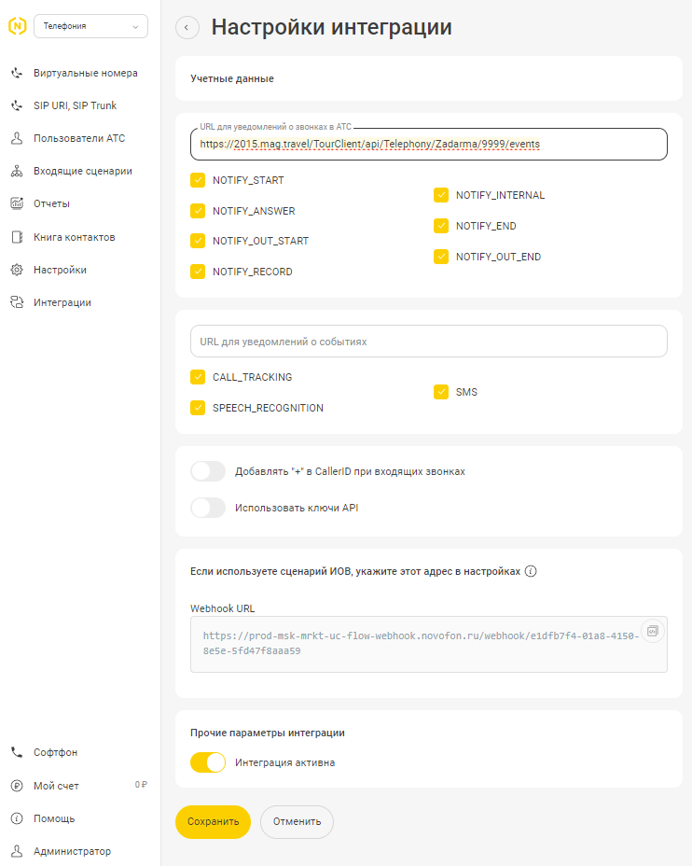Click the Настройки gear icon in the sidebar
Viewport: 692px width, 866px height.
tap(17, 270)
